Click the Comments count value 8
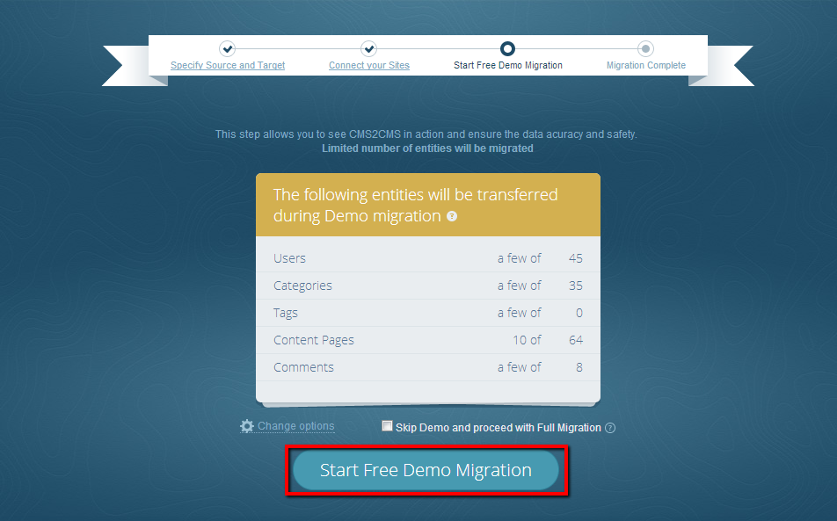Image resolution: width=837 pixels, height=521 pixels. (x=579, y=367)
